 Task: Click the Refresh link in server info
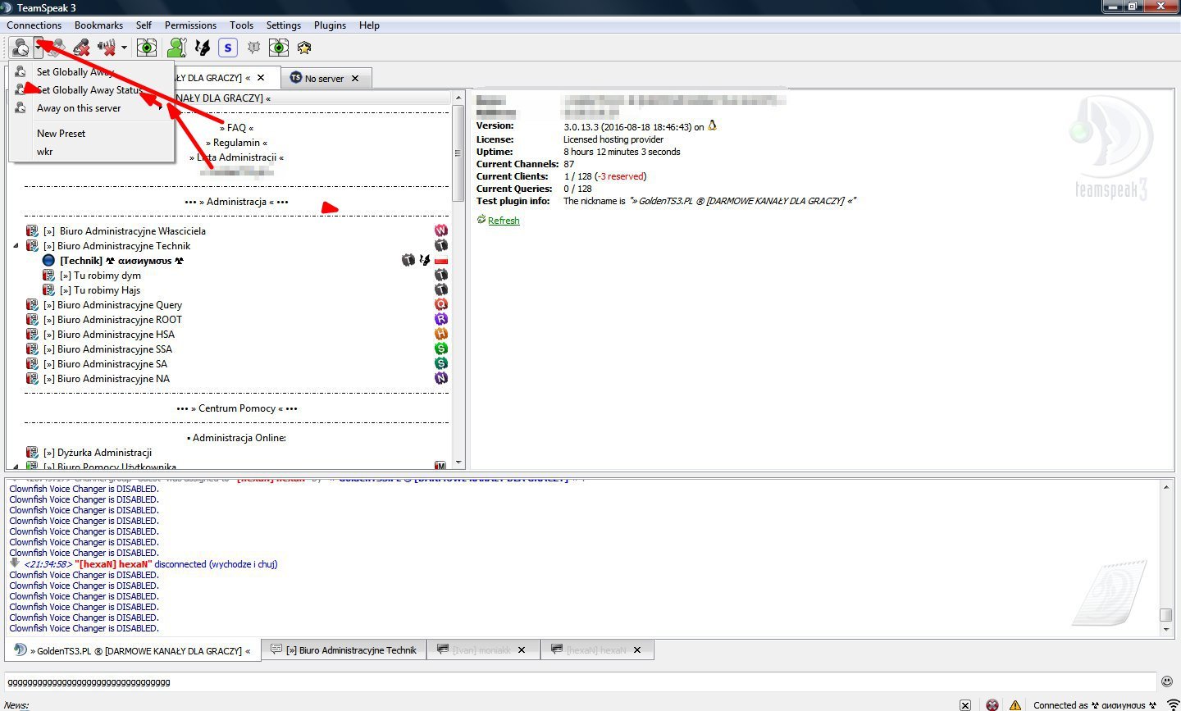click(x=504, y=221)
